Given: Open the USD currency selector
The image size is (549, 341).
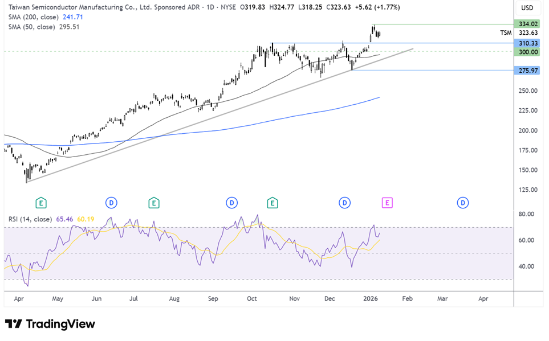Looking at the screenshot, I should coord(527,8).
